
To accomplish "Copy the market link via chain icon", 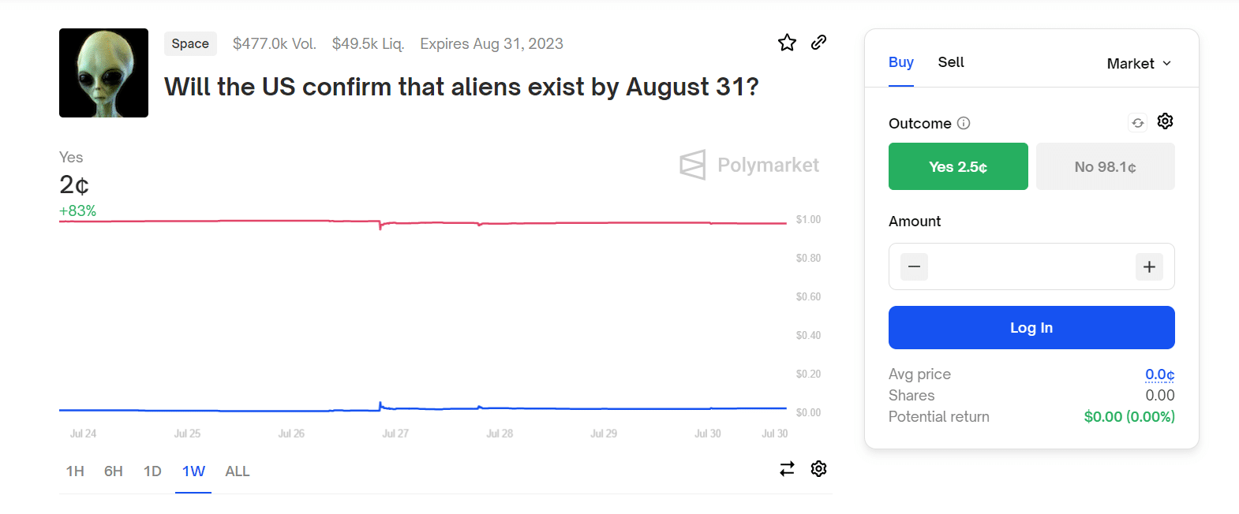I will [x=818, y=43].
